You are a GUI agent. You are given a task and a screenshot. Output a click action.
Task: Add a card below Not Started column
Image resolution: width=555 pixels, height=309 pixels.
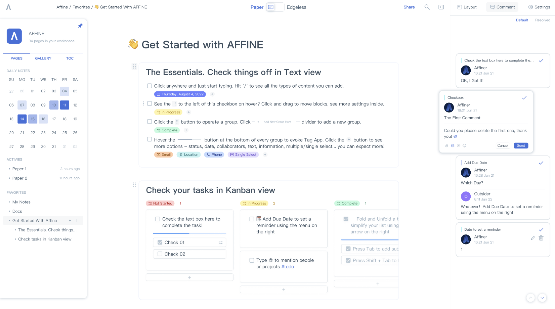click(x=189, y=277)
